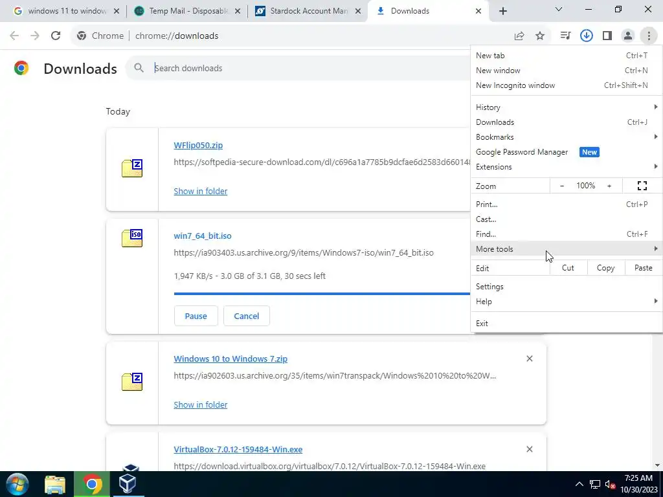The image size is (663, 497).
Task: Open the profile avatar icon
Action: 628,36
